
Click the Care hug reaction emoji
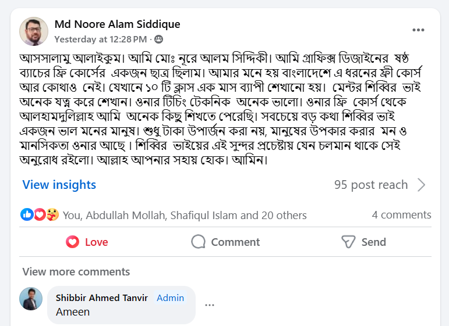52,214
